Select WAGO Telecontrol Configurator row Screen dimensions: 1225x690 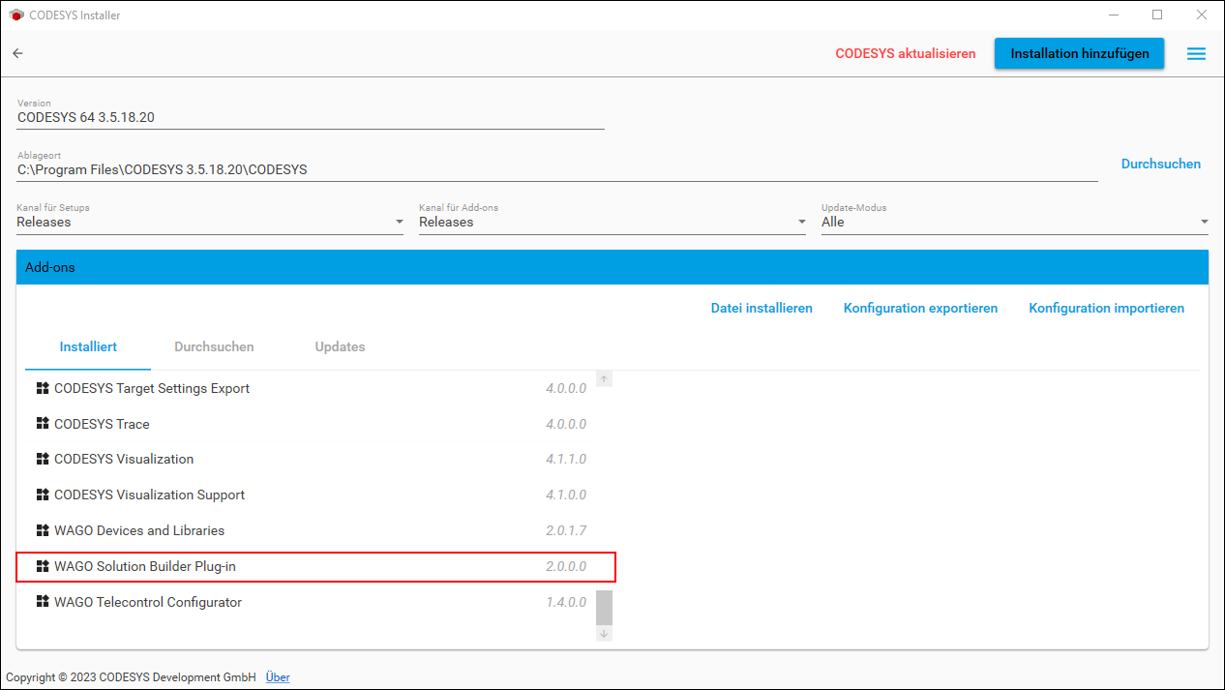point(311,602)
